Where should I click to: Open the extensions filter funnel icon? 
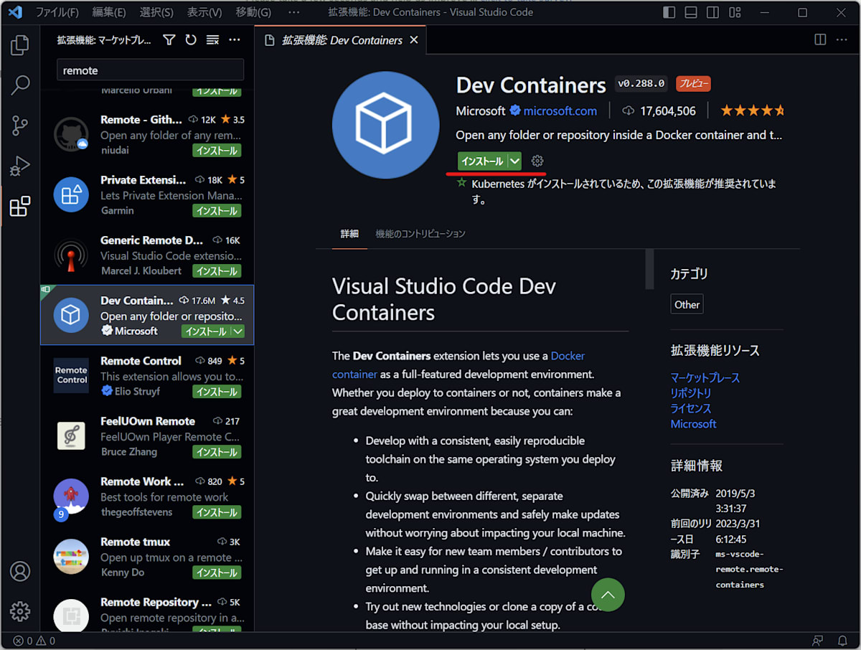pos(169,40)
